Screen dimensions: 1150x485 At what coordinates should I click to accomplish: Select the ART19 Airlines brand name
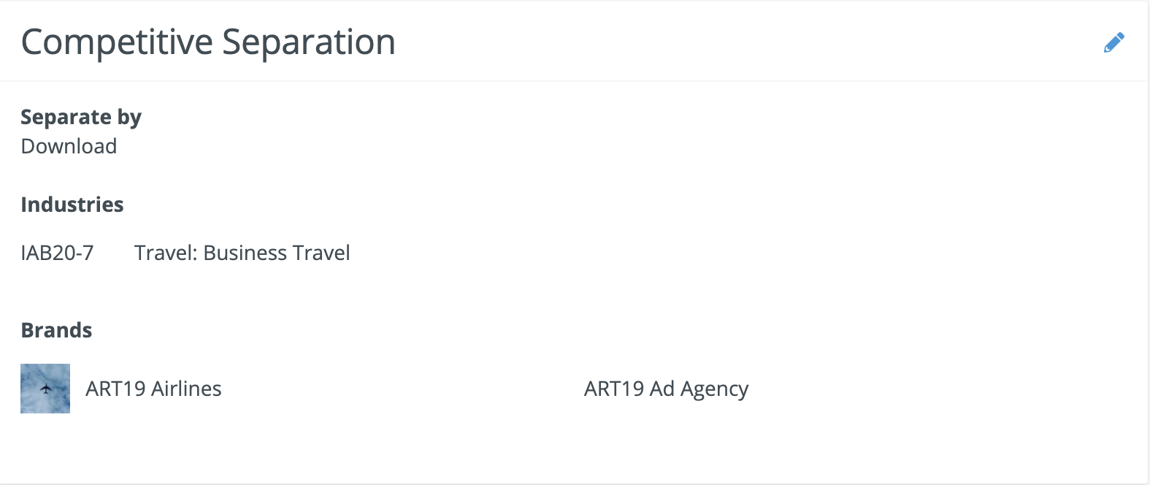coord(153,389)
